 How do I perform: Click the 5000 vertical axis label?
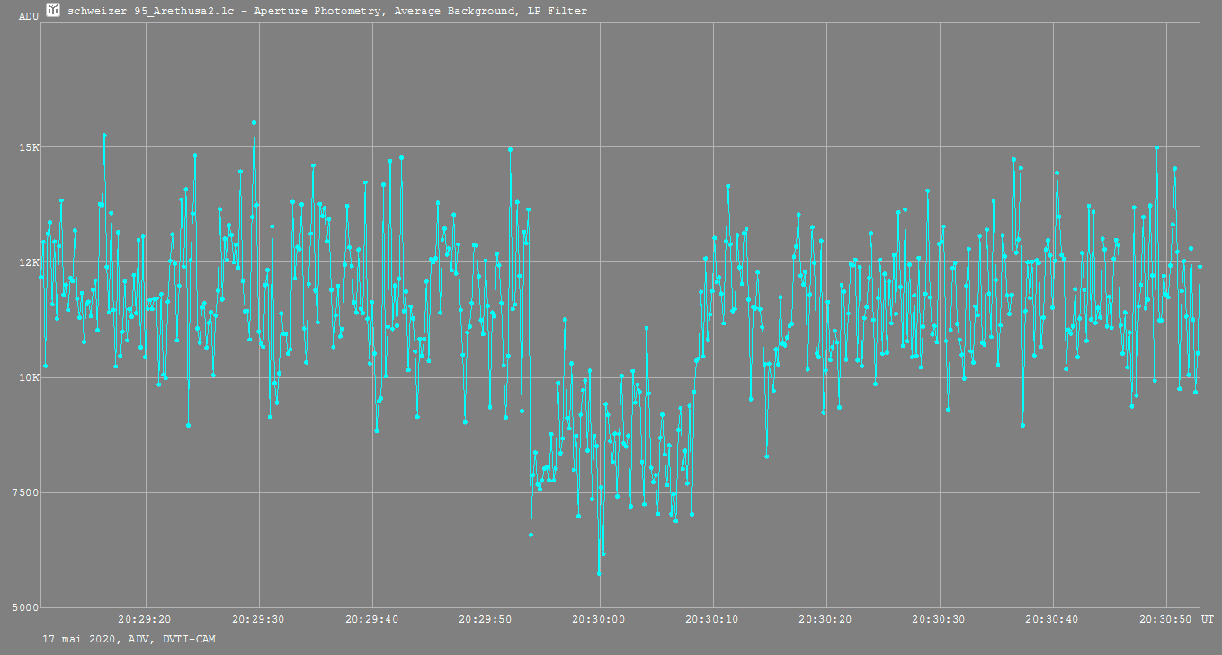(27, 608)
